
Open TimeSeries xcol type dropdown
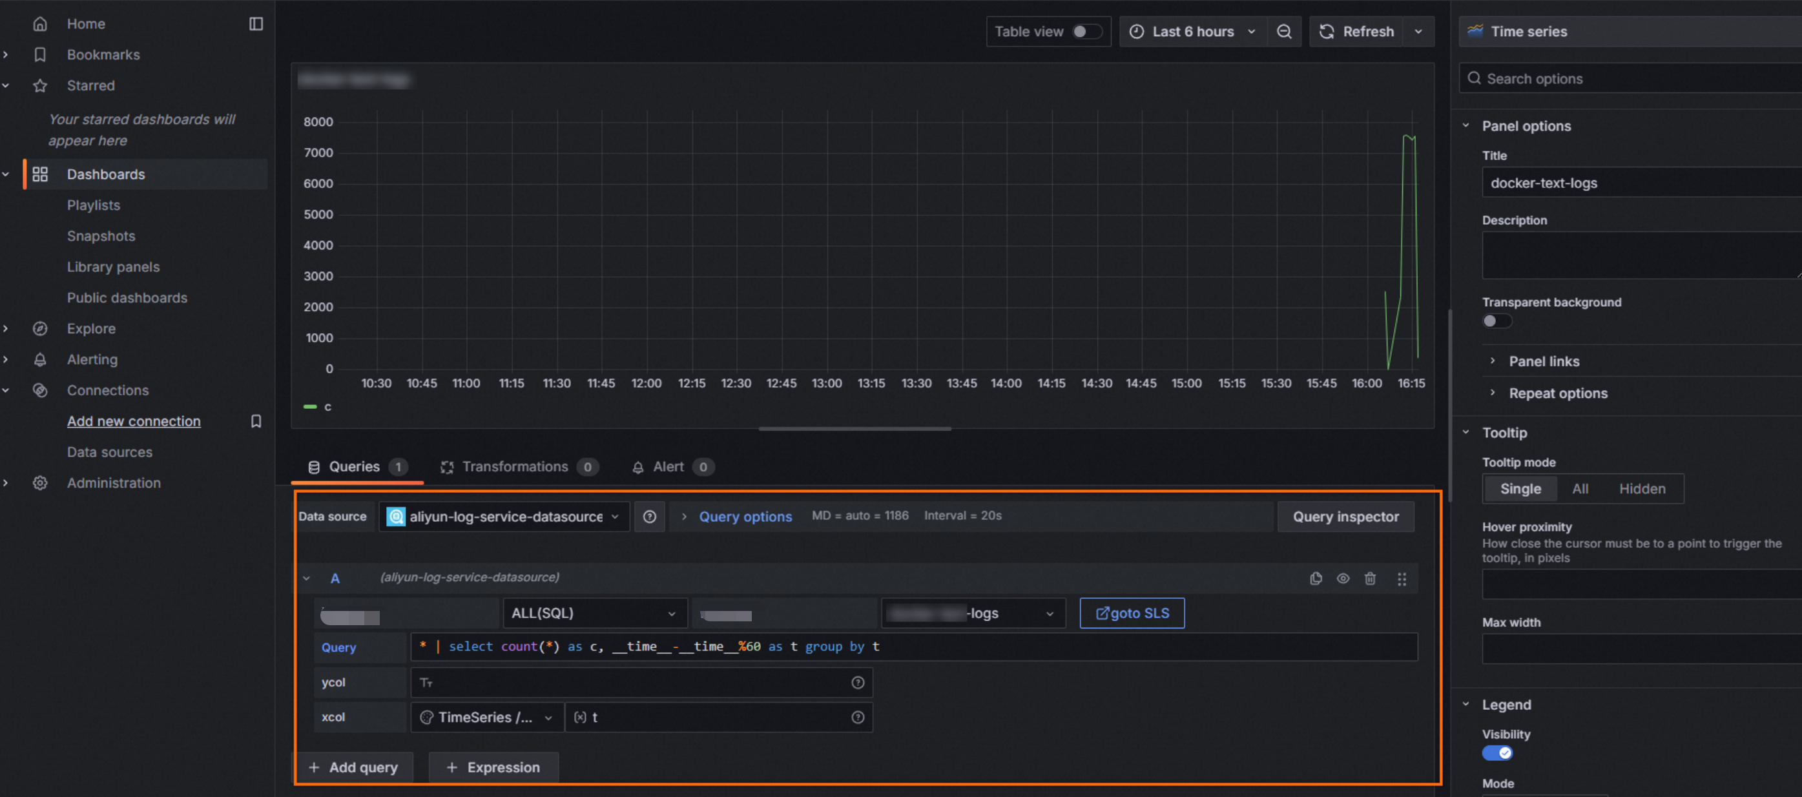coord(486,716)
